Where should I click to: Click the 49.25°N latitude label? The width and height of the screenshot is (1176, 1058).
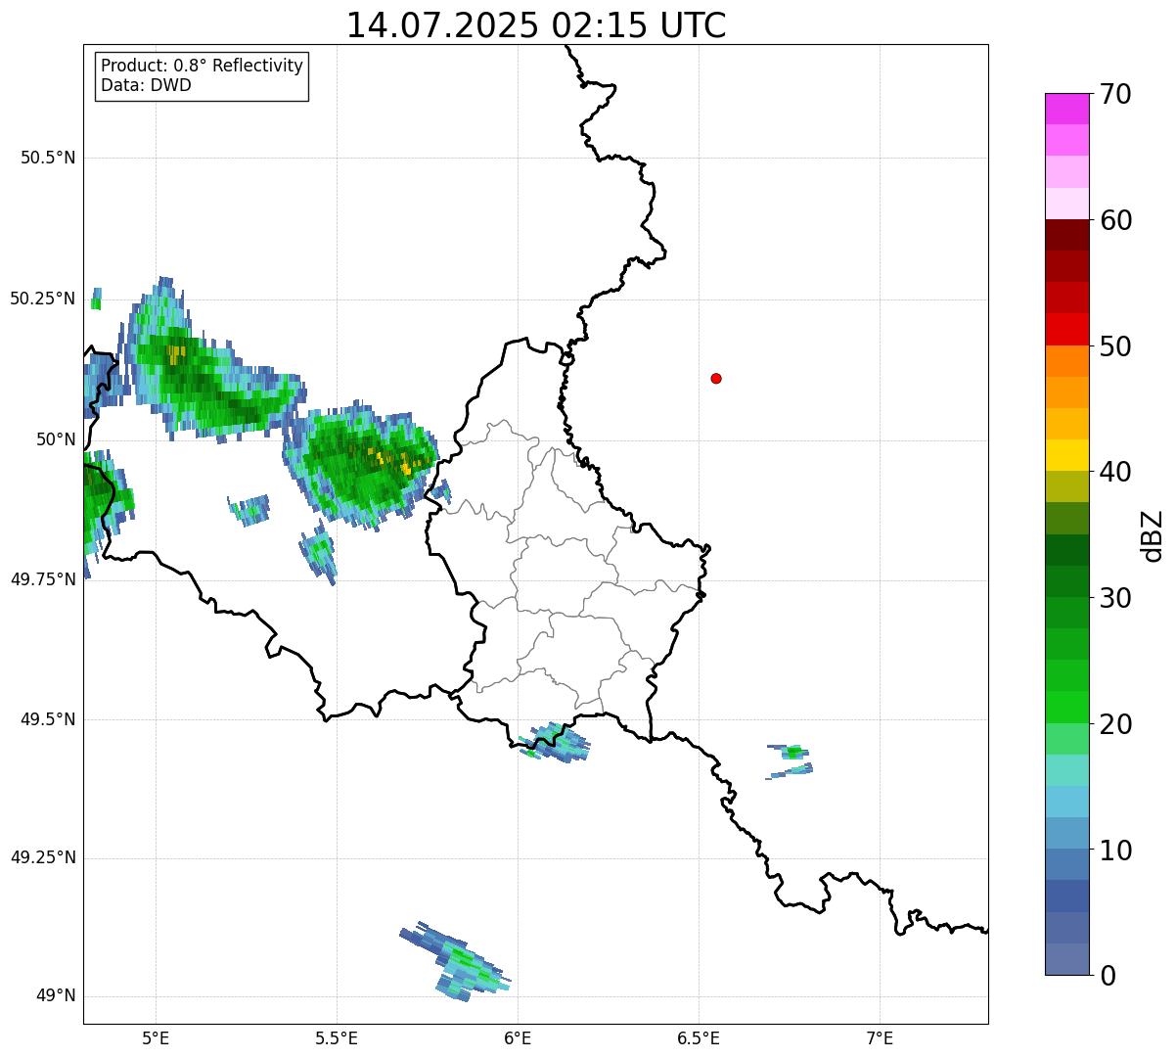pos(43,858)
